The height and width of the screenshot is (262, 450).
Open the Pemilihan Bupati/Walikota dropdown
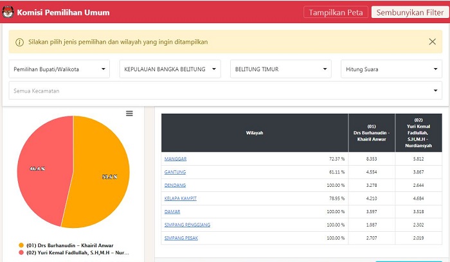pos(59,69)
